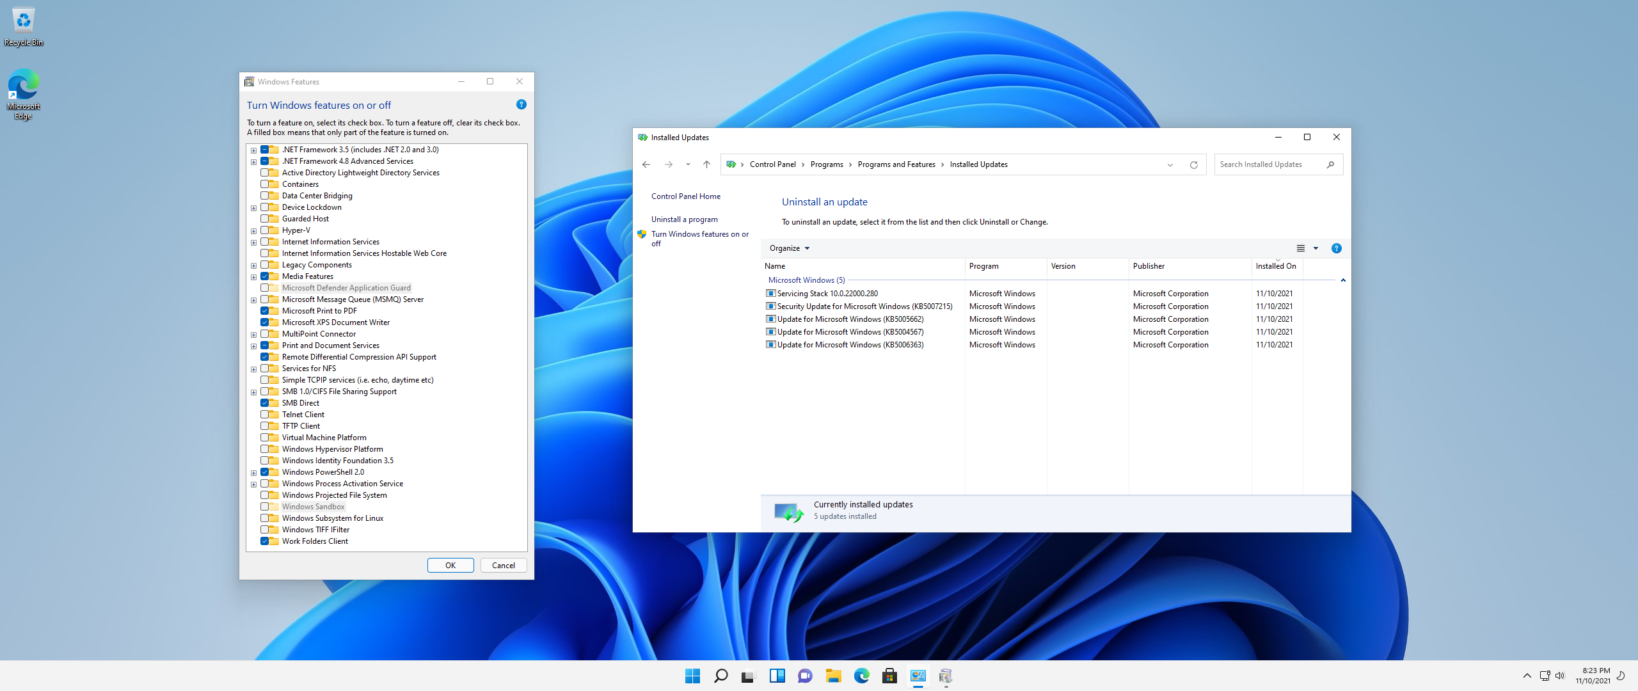
Task: Uncheck SMB Direct
Action: [264, 403]
